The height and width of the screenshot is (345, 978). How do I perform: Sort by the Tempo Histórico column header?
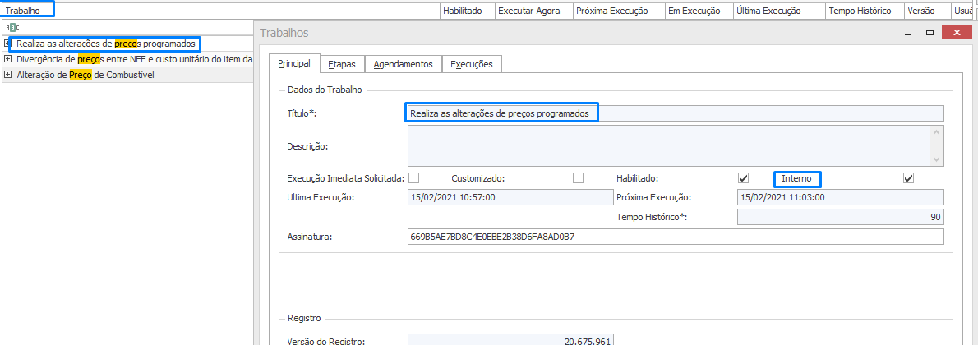[x=864, y=11]
